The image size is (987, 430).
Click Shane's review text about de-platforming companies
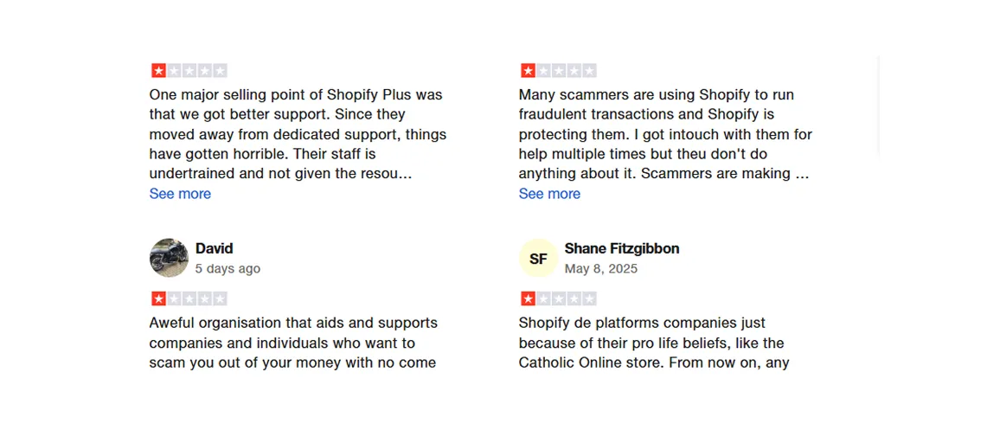[653, 343]
